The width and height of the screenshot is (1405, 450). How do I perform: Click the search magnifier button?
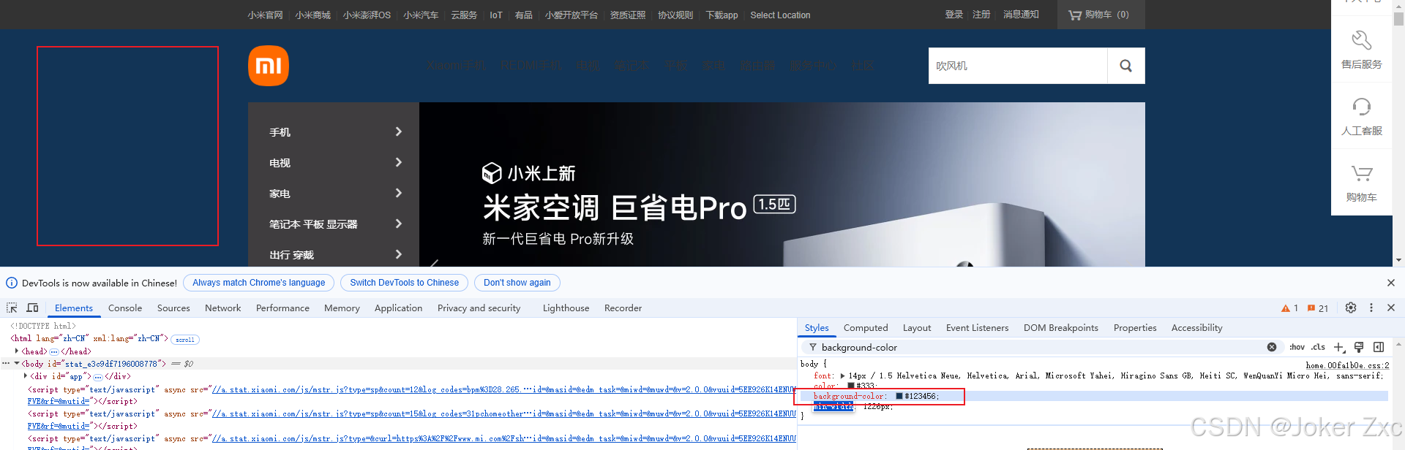click(x=1126, y=66)
